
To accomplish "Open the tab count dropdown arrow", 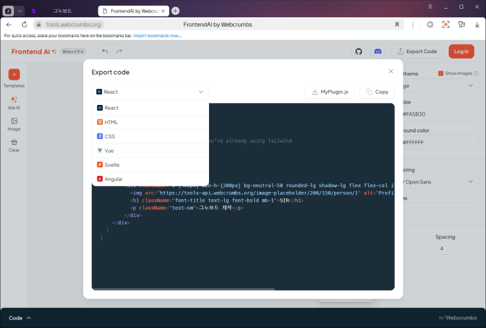I will [19, 11].
